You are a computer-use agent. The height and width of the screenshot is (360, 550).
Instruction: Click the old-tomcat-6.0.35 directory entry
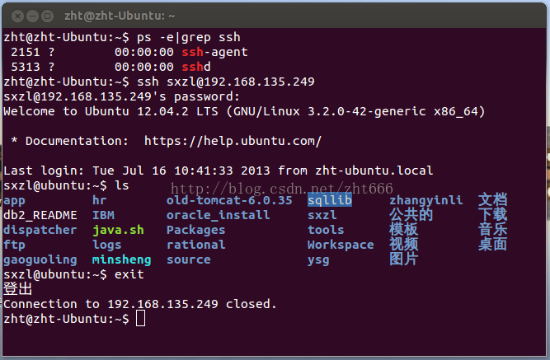[x=229, y=200]
